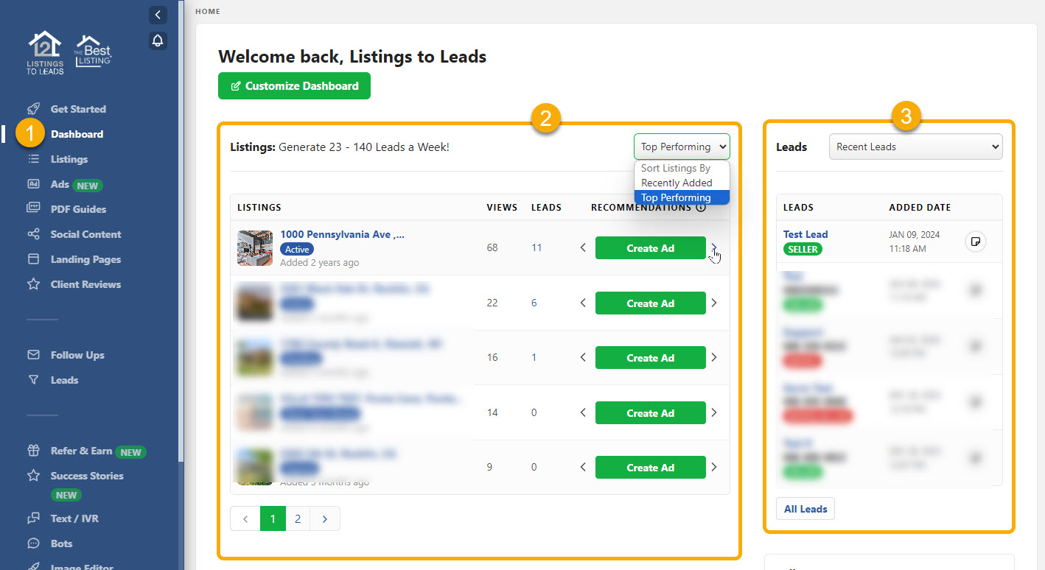The image size is (1045, 570).
Task: Go to page 2 of listings
Action: 298,519
